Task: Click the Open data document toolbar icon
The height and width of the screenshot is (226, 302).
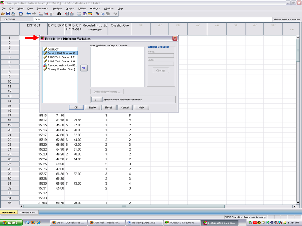Action: (3, 14)
